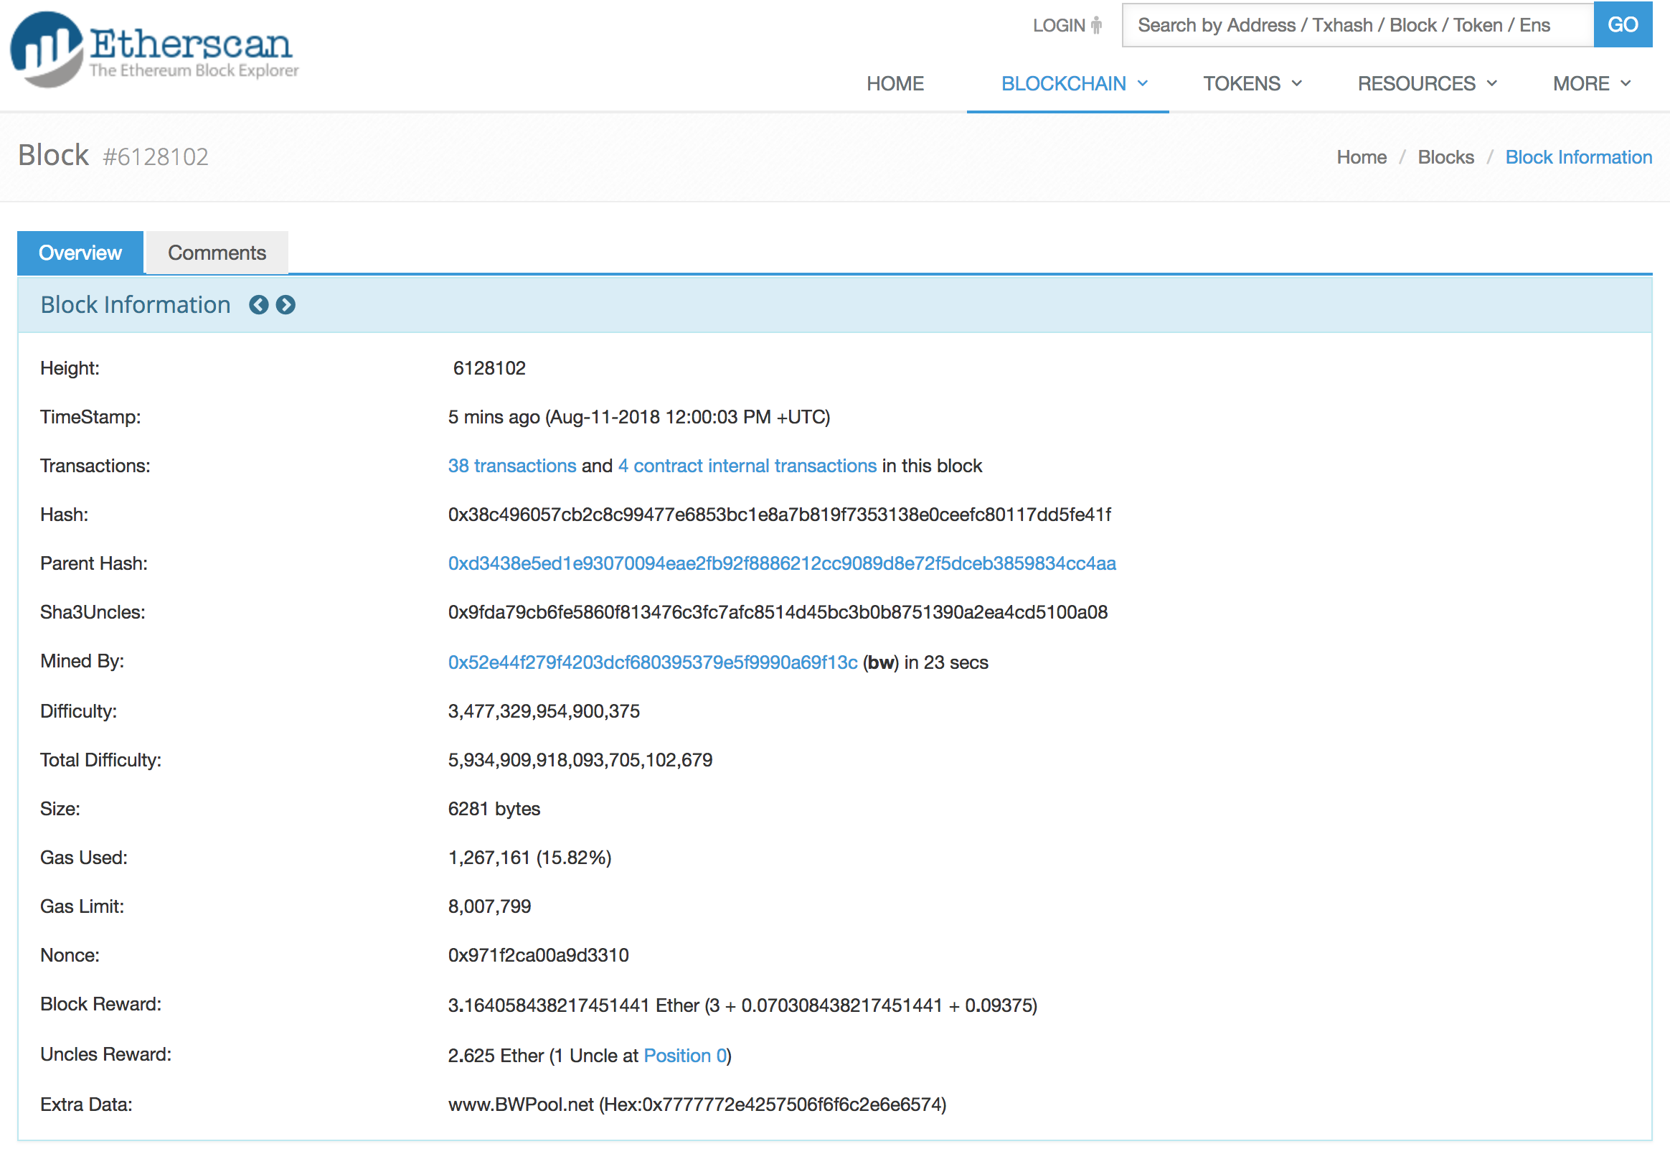Open the parent hash link
The width and height of the screenshot is (1670, 1154).
(781, 563)
